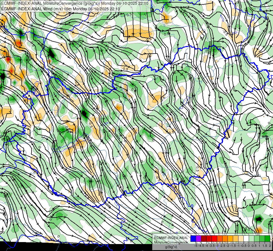Pick the bright red legend swatch (-3.5 to -3)
This screenshot has width=273, height=251.
(214, 238)
